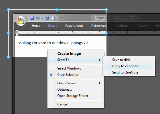Open the Undo history dropdown arrow
The height and width of the screenshot is (114, 160).
(x=42, y=18)
